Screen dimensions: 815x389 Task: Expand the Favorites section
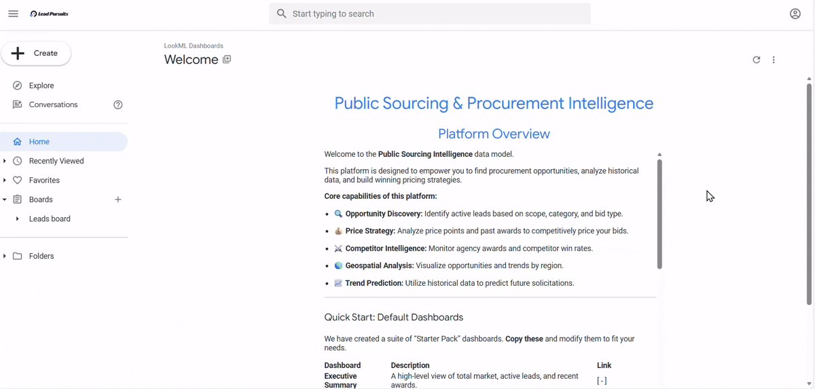pos(5,181)
